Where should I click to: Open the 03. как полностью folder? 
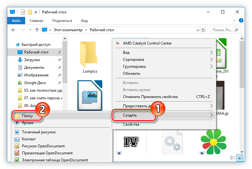pyautogui.click(x=40, y=90)
